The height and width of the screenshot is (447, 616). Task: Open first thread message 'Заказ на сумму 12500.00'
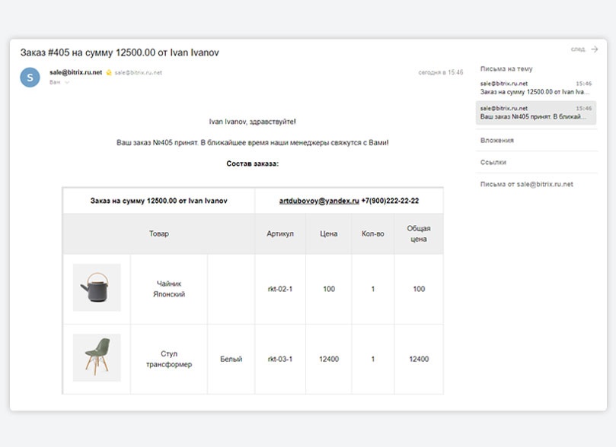[535, 87]
